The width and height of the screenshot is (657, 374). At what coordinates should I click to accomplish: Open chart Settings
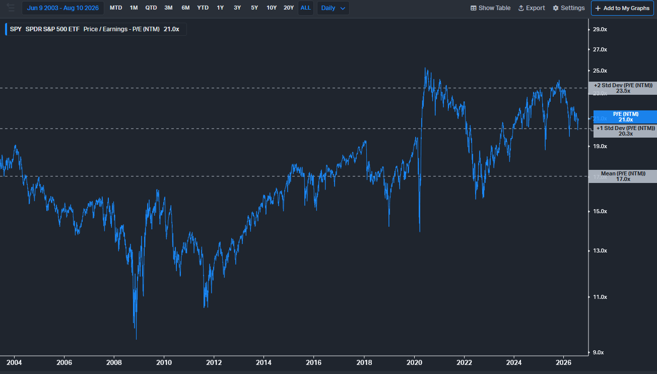[569, 8]
